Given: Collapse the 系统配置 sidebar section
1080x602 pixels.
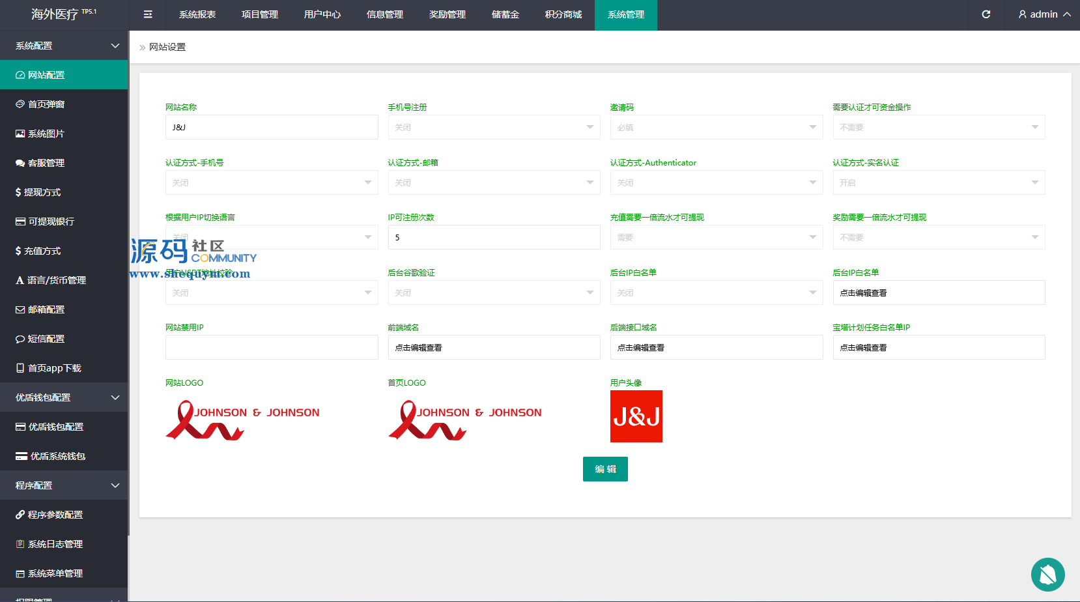Looking at the screenshot, I should point(64,46).
